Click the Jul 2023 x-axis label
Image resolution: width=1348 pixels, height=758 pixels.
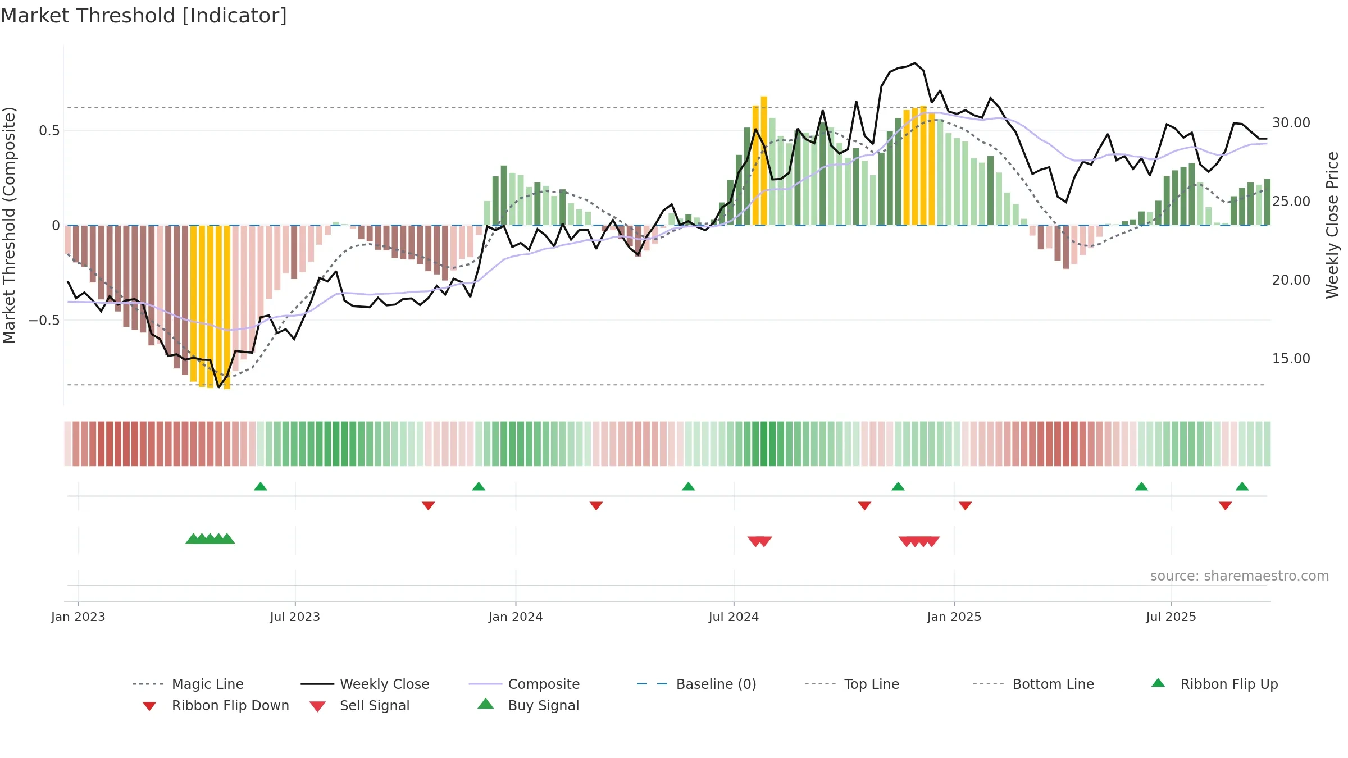point(295,617)
